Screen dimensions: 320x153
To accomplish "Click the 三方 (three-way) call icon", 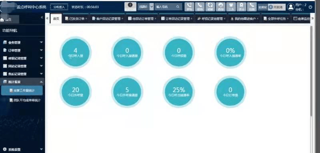I will coord(231,7).
